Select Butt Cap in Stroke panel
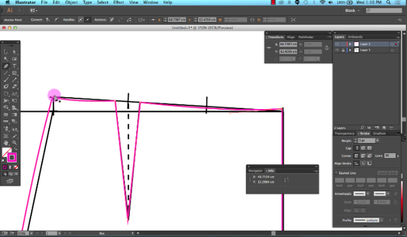The height and width of the screenshot is (237, 407). point(357,148)
